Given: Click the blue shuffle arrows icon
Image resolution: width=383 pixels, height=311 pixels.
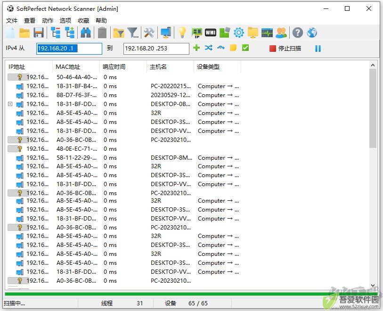Looking at the screenshot, I should (209, 48).
